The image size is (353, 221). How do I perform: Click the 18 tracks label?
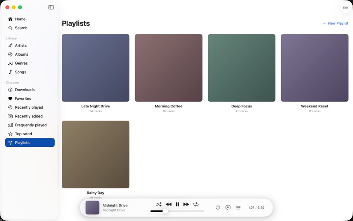[x=169, y=111]
